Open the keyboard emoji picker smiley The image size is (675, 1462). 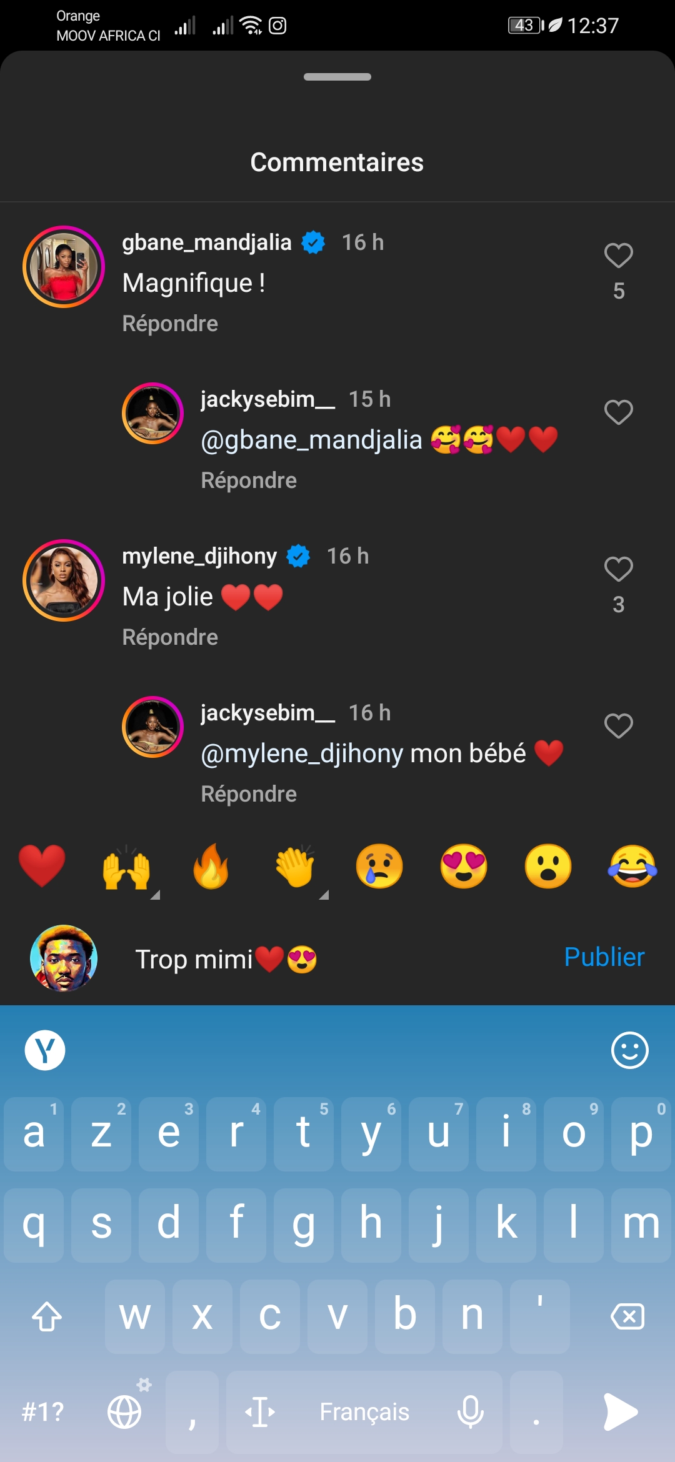click(629, 1050)
